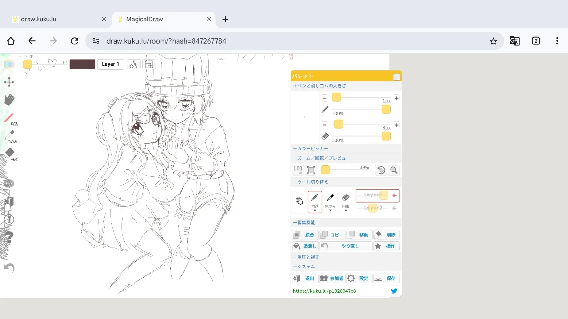Open the color wheel icon at top left

click(x=9, y=64)
